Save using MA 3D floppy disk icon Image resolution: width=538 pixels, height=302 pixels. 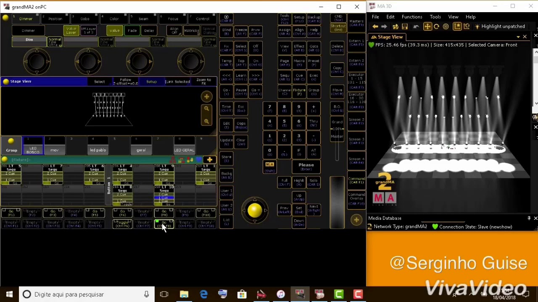(x=405, y=26)
